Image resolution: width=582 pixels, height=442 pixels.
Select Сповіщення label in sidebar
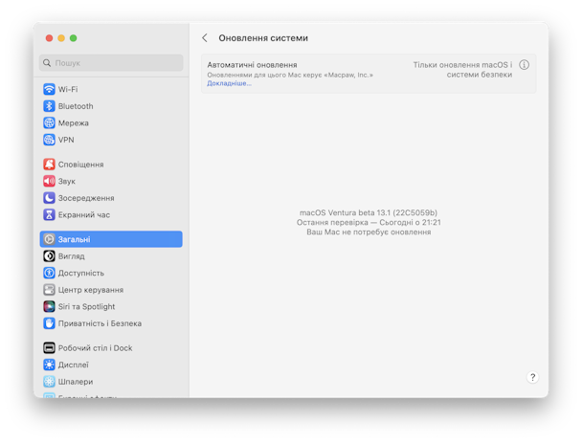click(81, 165)
